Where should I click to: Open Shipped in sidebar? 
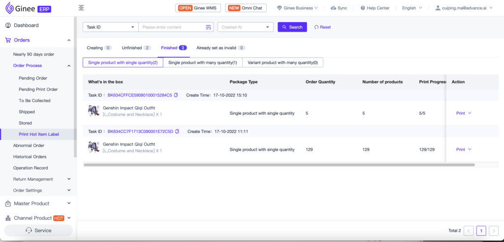coord(27,112)
